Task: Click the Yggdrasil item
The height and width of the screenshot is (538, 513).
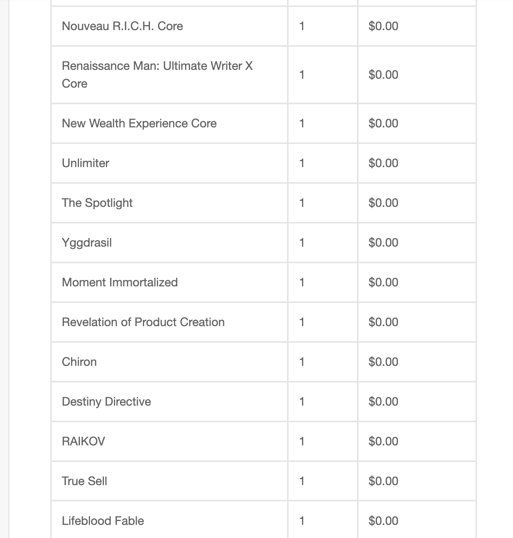Action: (87, 242)
